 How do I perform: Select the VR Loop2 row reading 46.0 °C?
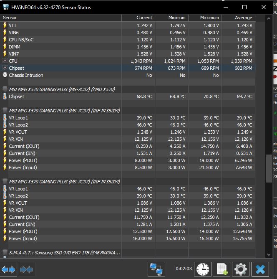click(128, 125)
